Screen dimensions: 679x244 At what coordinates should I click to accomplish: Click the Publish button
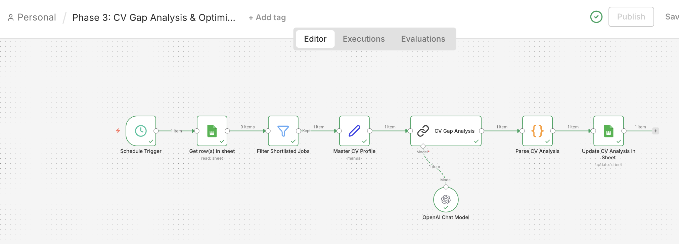(x=631, y=17)
